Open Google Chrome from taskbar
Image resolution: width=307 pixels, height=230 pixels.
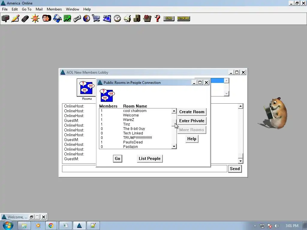51,226
